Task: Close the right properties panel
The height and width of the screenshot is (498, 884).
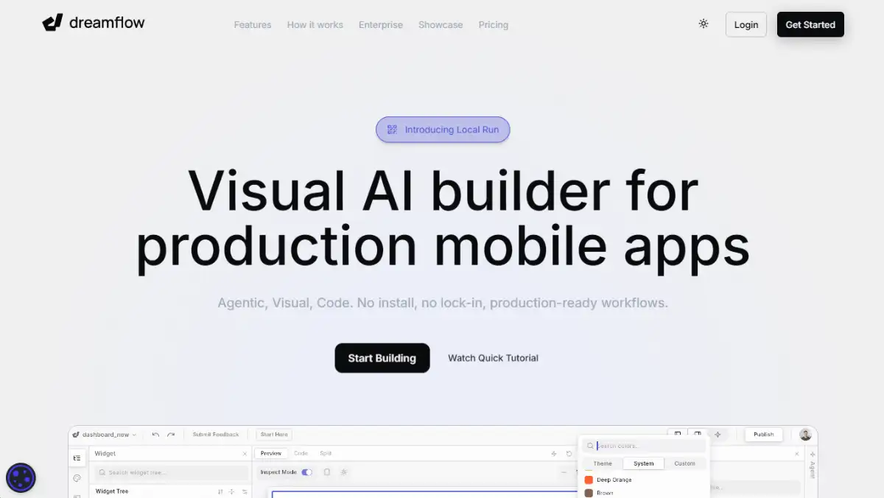Action: (797, 454)
